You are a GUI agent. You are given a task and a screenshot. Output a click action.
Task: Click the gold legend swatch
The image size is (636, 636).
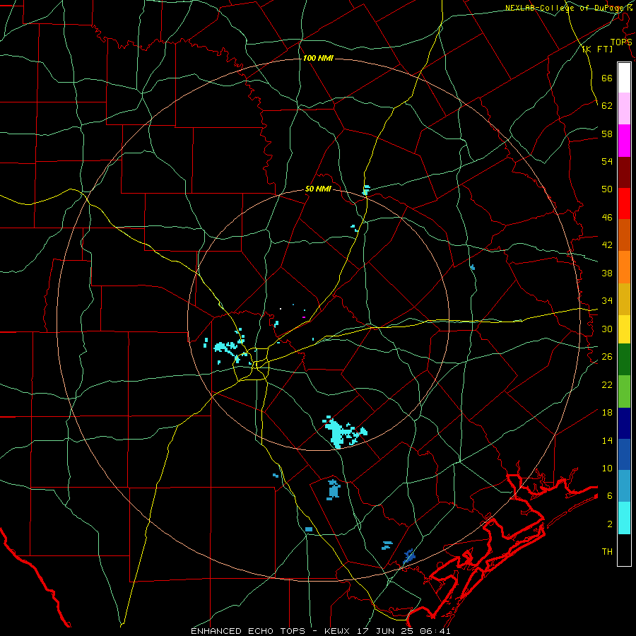pos(624,299)
